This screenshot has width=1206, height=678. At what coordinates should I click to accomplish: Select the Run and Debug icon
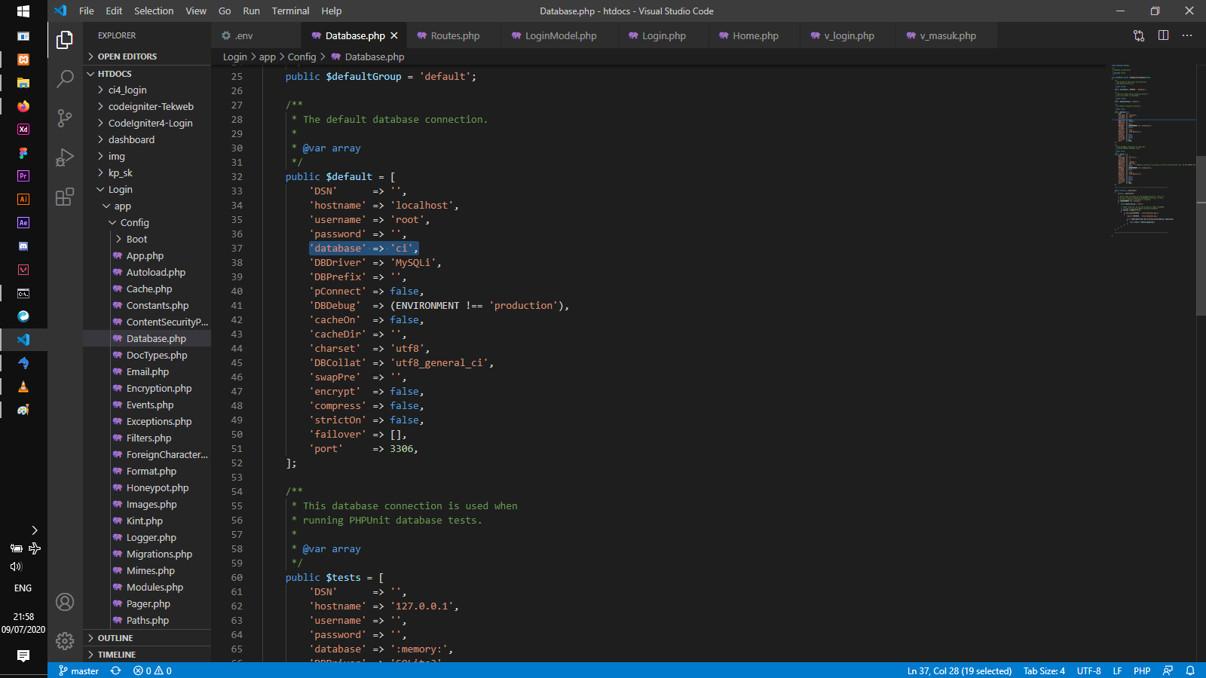coord(65,157)
